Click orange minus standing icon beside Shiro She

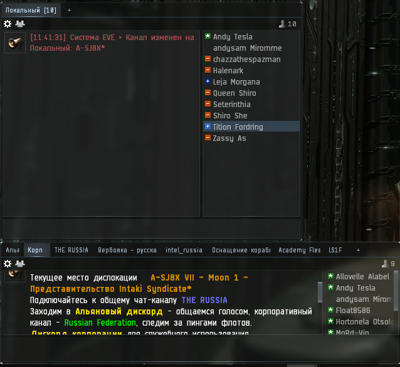(208, 115)
